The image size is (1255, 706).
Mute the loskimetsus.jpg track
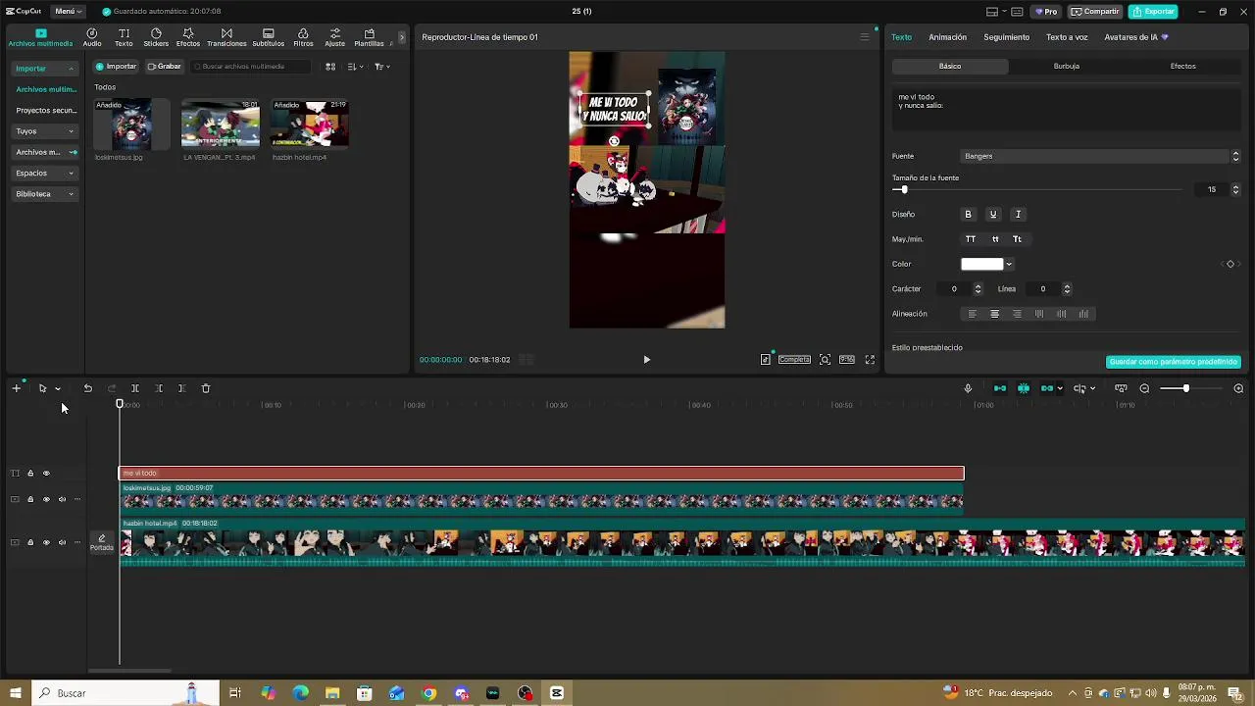pyautogui.click(x=62, y=499)
